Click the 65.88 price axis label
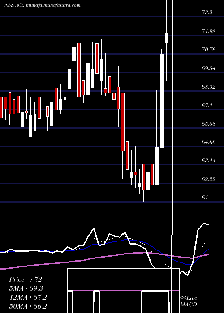This screenshot has width=224, height=313. (x=209, y=124)
